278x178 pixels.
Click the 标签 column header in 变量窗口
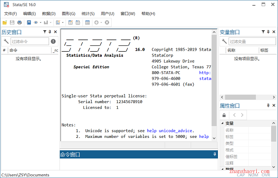click(267, 50)
